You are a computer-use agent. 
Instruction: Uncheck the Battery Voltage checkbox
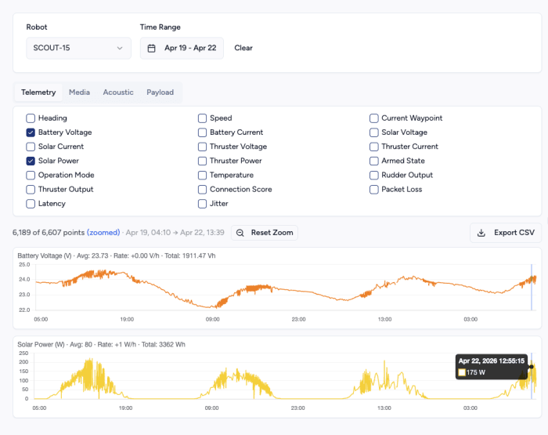click(31, 132)
